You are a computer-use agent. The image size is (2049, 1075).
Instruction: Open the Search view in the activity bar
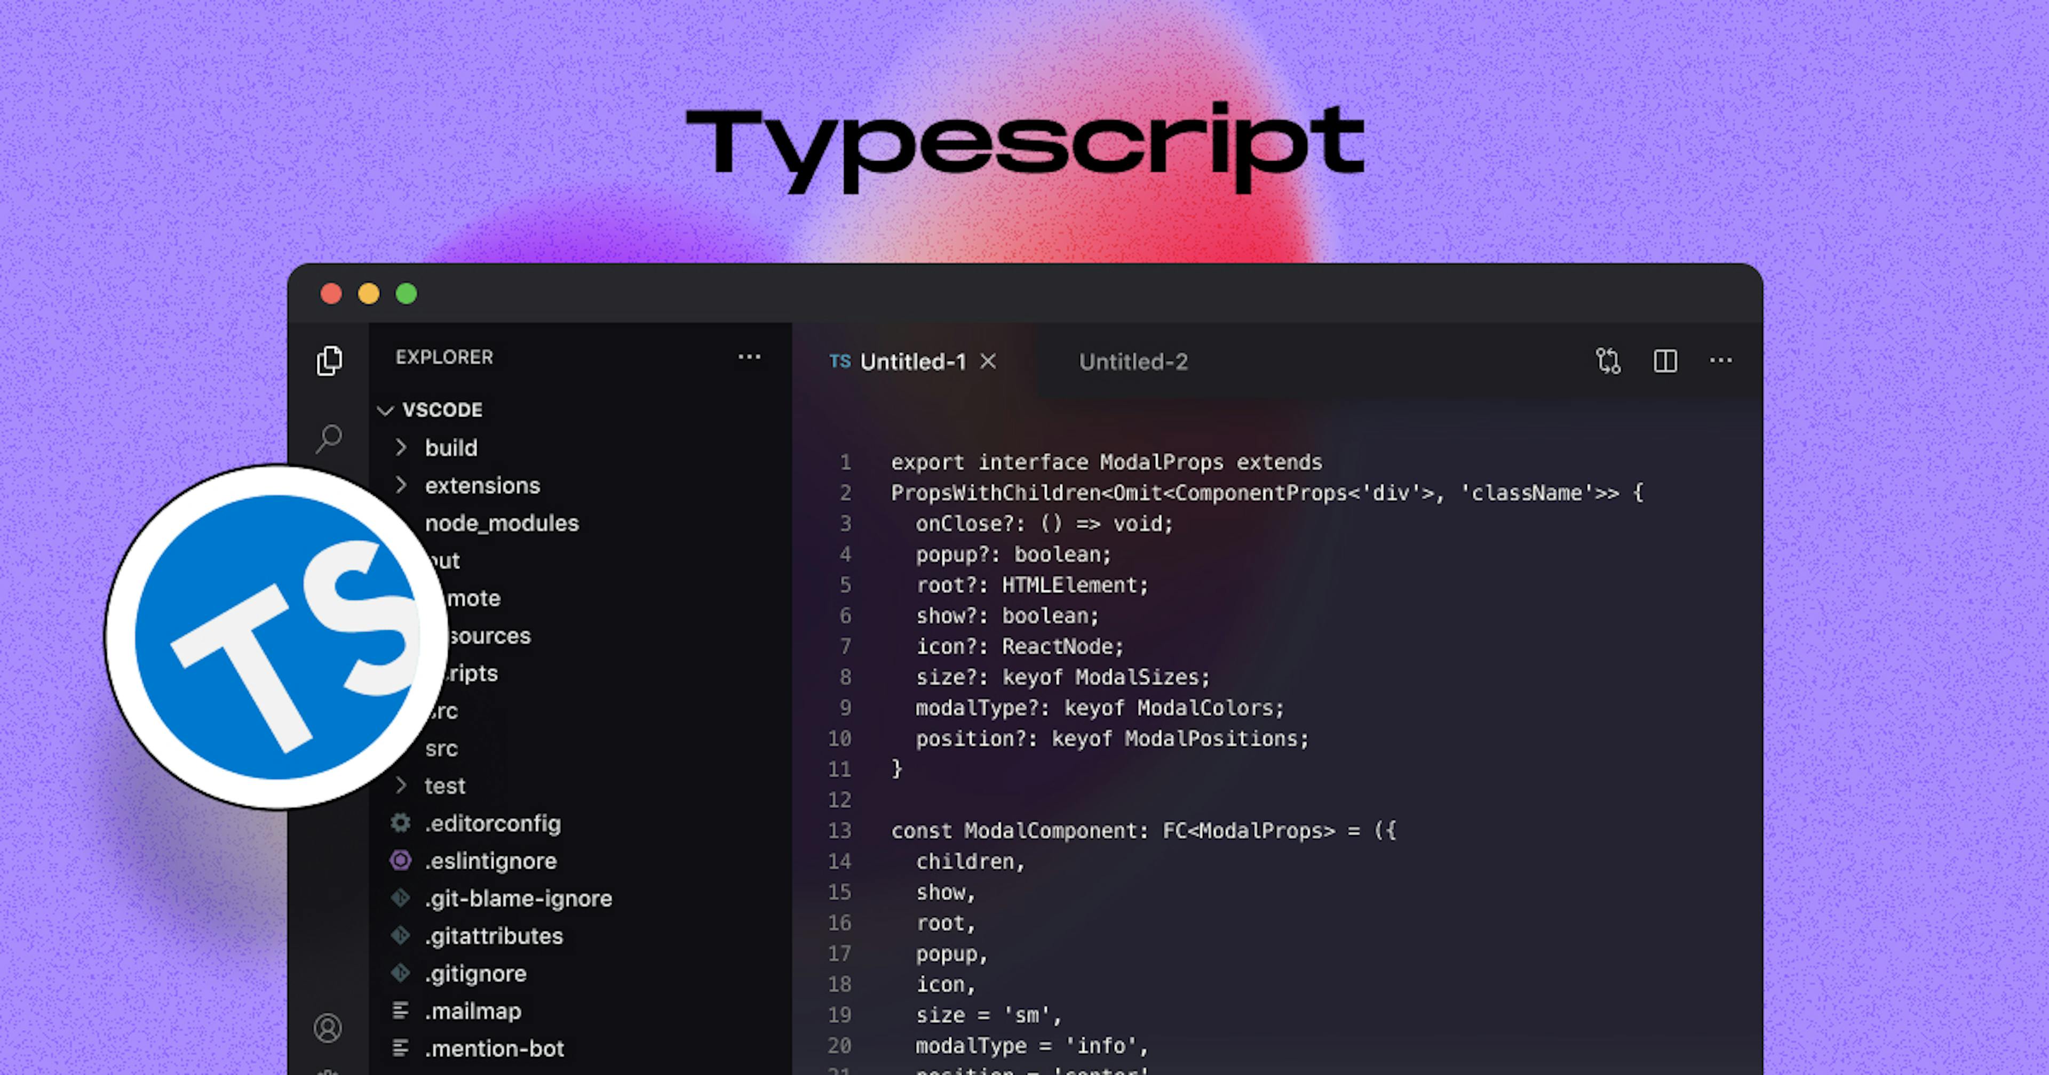click(x=329, y=437)
